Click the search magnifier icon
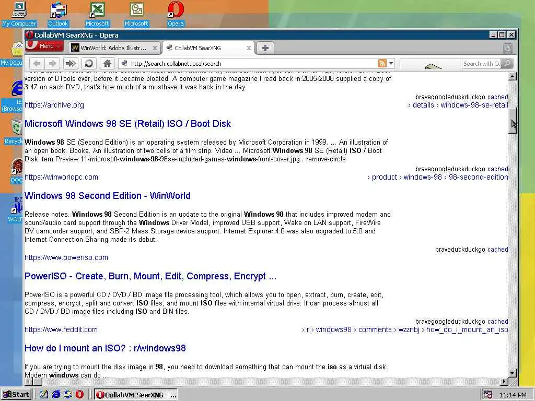Image resolution: width=535 pixels, height=401 pixels. [507, 64]
